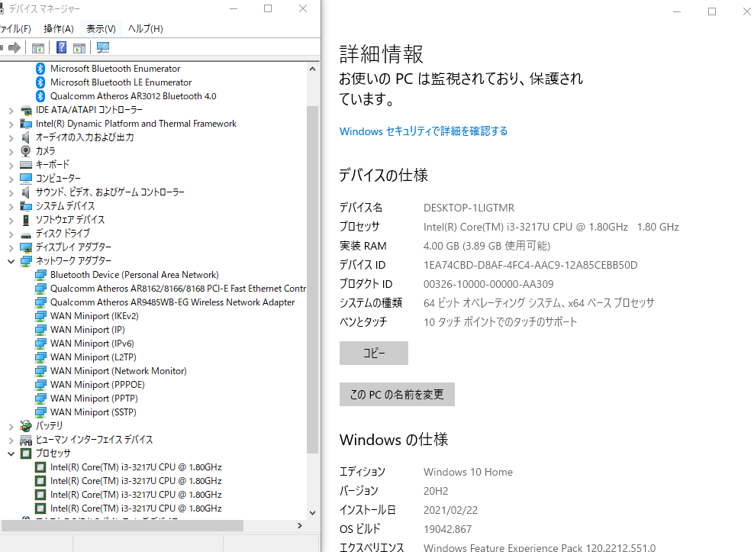
Task: Click the WAN Miniport (IKEv2) adapter icon
Action: pyautogui.click(x=41, y=316)
